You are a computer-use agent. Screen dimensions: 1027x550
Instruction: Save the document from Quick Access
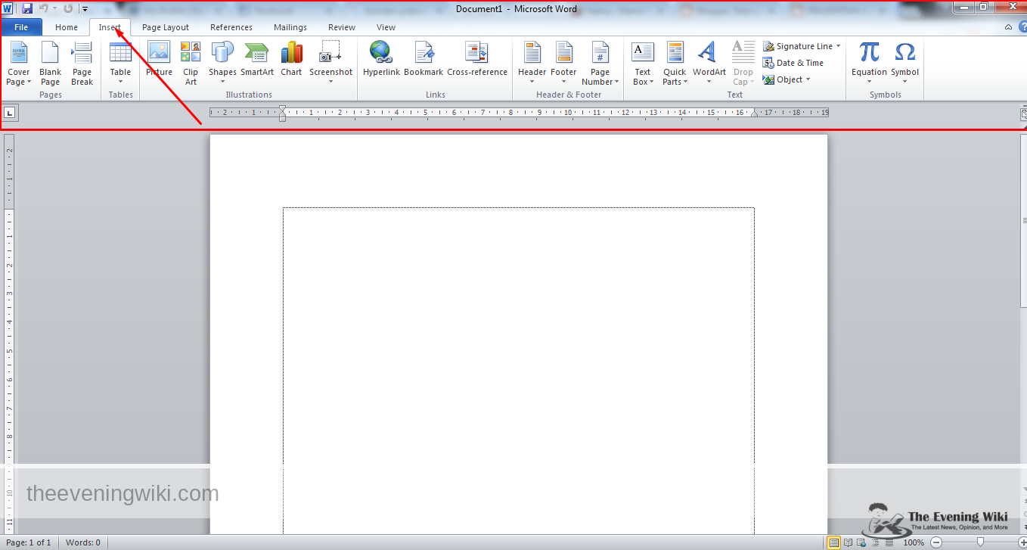click(27, 8)
